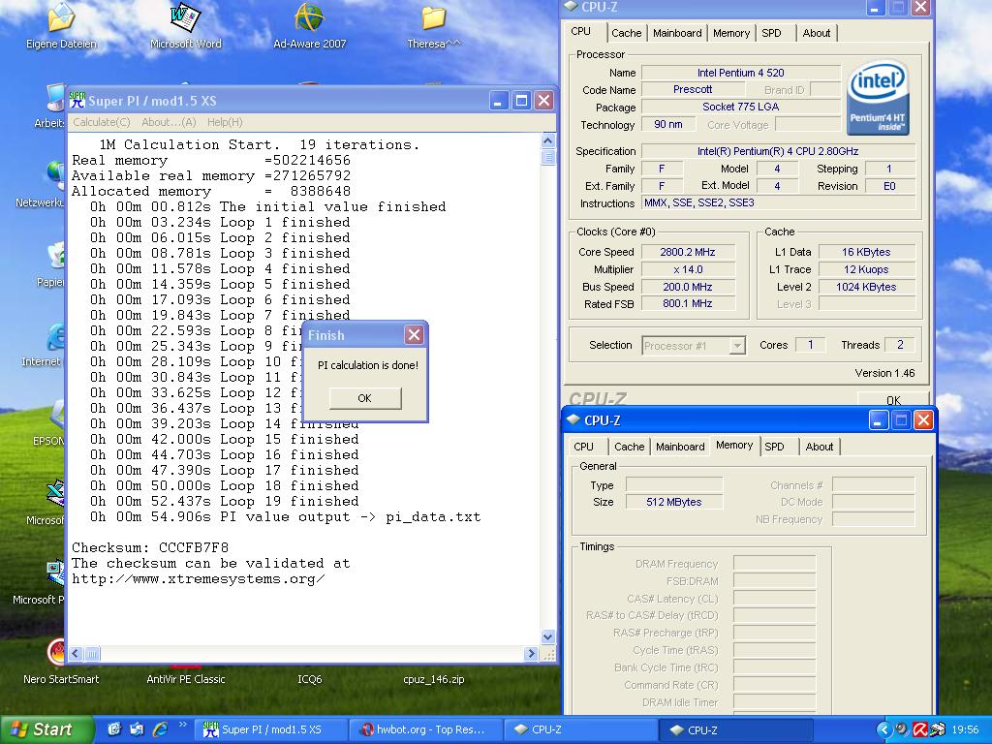Click the Memory Size 512 MBytes field

point(674,502)
